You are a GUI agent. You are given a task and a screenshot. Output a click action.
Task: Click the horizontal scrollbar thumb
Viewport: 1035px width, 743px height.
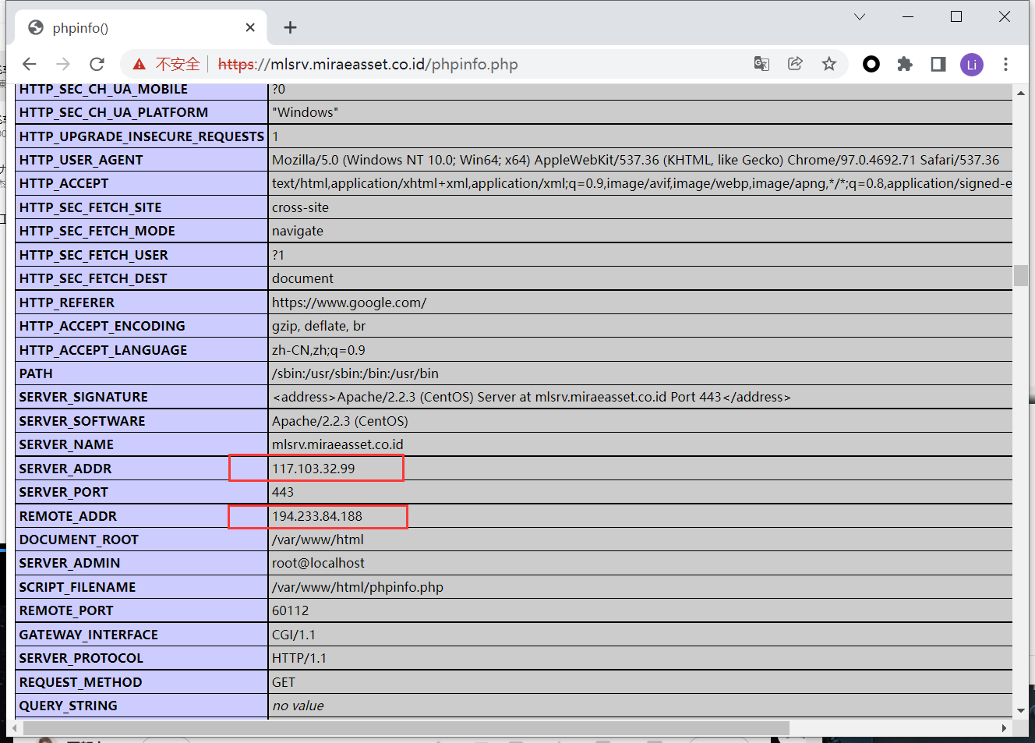click(406, 727)
